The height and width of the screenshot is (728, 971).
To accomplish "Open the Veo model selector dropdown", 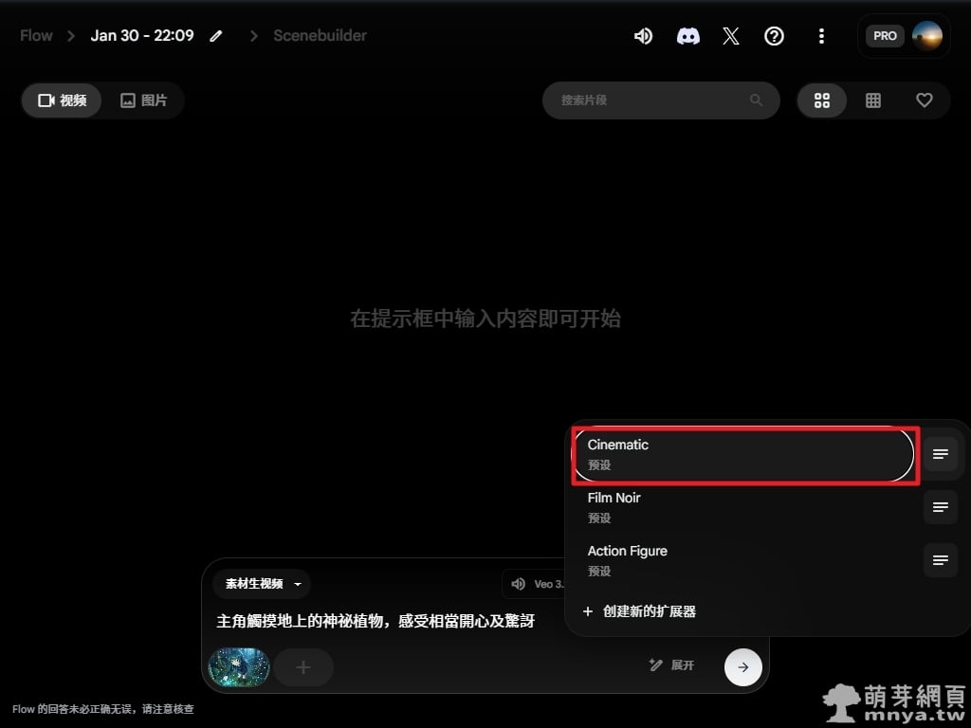I will 536,584.
